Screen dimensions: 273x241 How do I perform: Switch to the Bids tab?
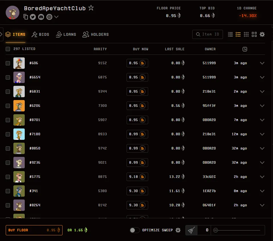tap(40, 34)
